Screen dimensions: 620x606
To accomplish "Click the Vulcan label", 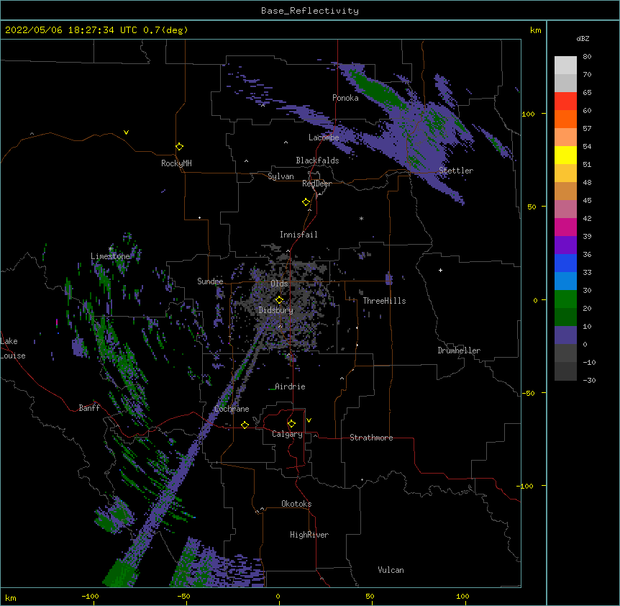I will click(x=391, y=570).
